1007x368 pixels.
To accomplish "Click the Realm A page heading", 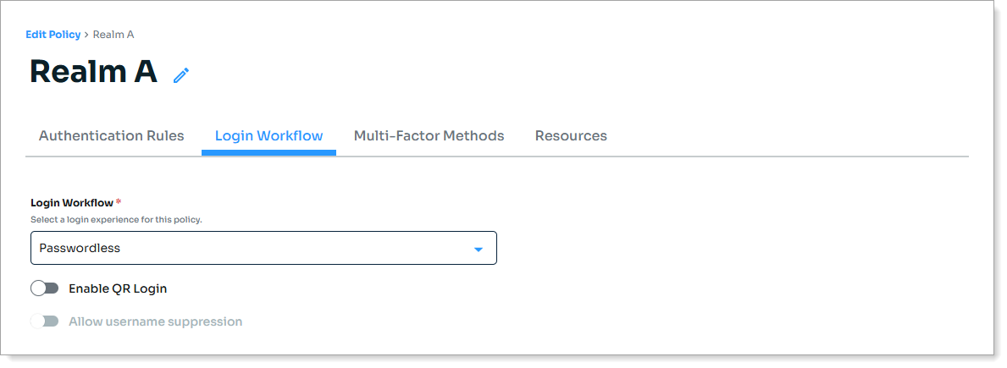I will coord(93,72).
